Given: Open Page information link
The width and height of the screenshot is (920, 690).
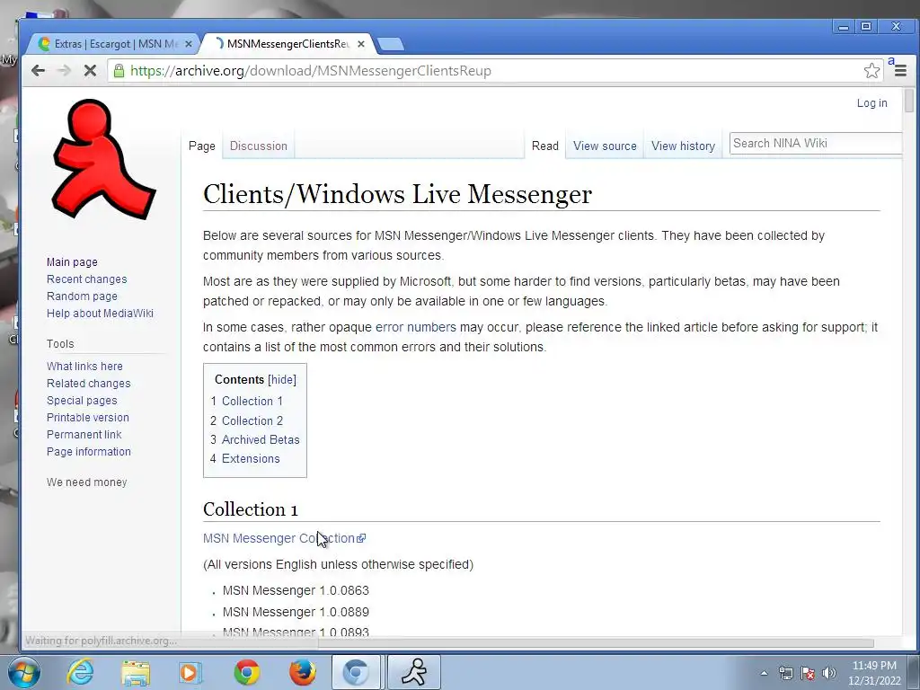Looking at the screenshot, I should click(x=89, y=451).
